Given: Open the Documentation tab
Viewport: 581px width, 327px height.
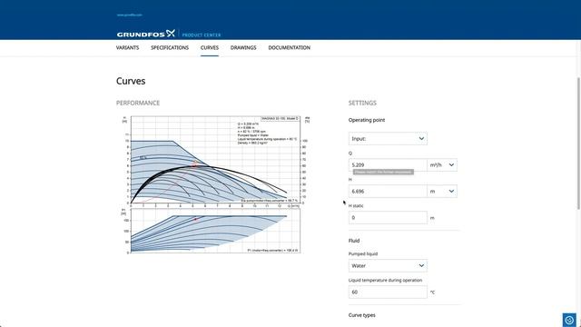Looking at the screenshot, I should click(289, 47).
